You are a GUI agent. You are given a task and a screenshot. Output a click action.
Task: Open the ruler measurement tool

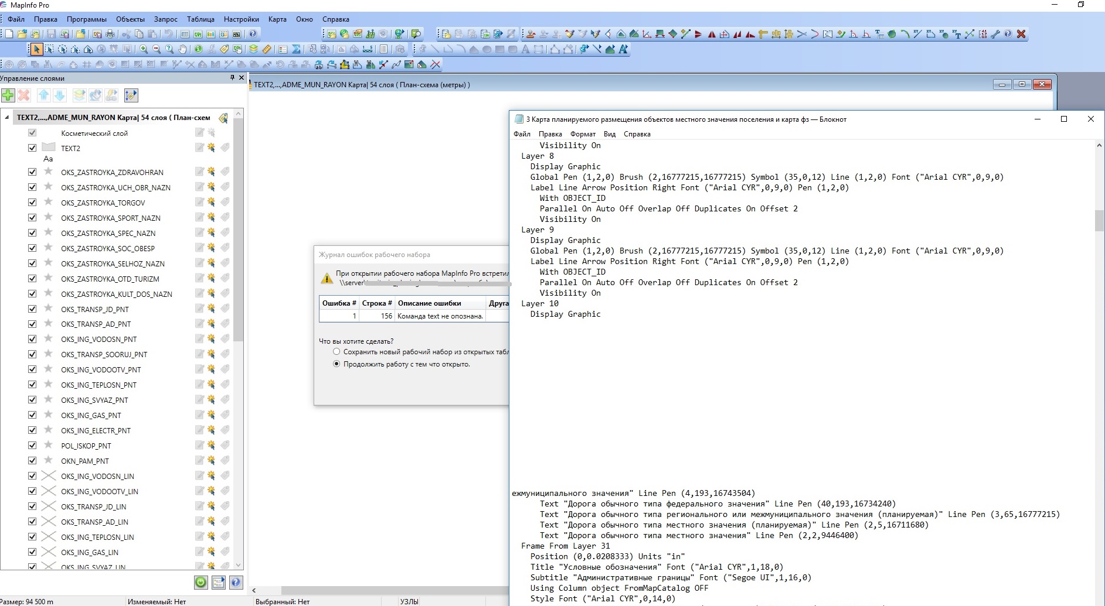(267, 49)
